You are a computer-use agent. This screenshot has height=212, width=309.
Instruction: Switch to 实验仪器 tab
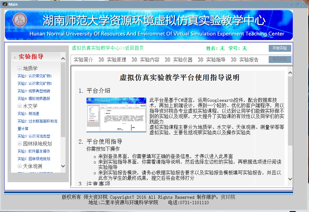183,60
